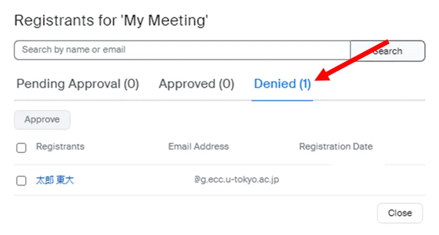Tick the select-all checkbox beside Registrants header

click(21, 148)
